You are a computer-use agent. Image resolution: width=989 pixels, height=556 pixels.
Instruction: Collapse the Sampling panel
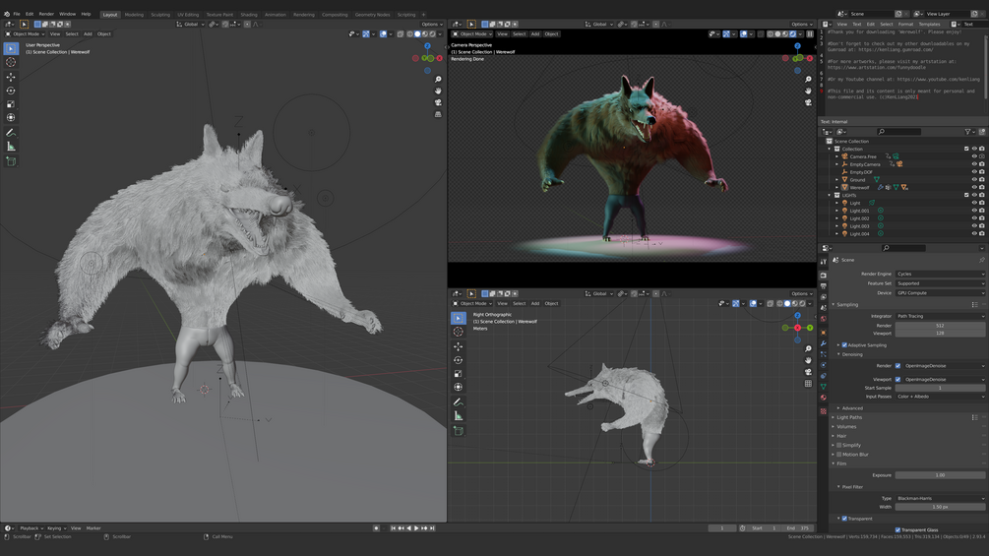pyautogui.click(x=845, y=304)
